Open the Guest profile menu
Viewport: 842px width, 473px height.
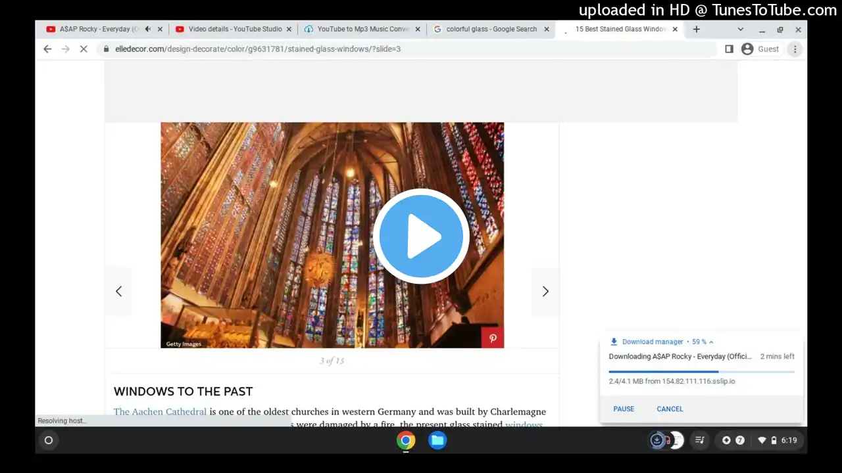[x=760, y=49]
